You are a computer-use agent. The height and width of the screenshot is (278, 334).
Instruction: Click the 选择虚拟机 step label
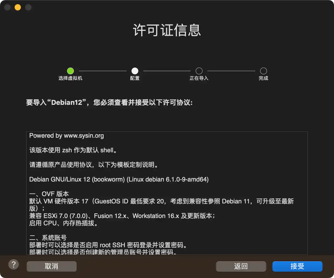pyautogui.click(x=70, y=78)
